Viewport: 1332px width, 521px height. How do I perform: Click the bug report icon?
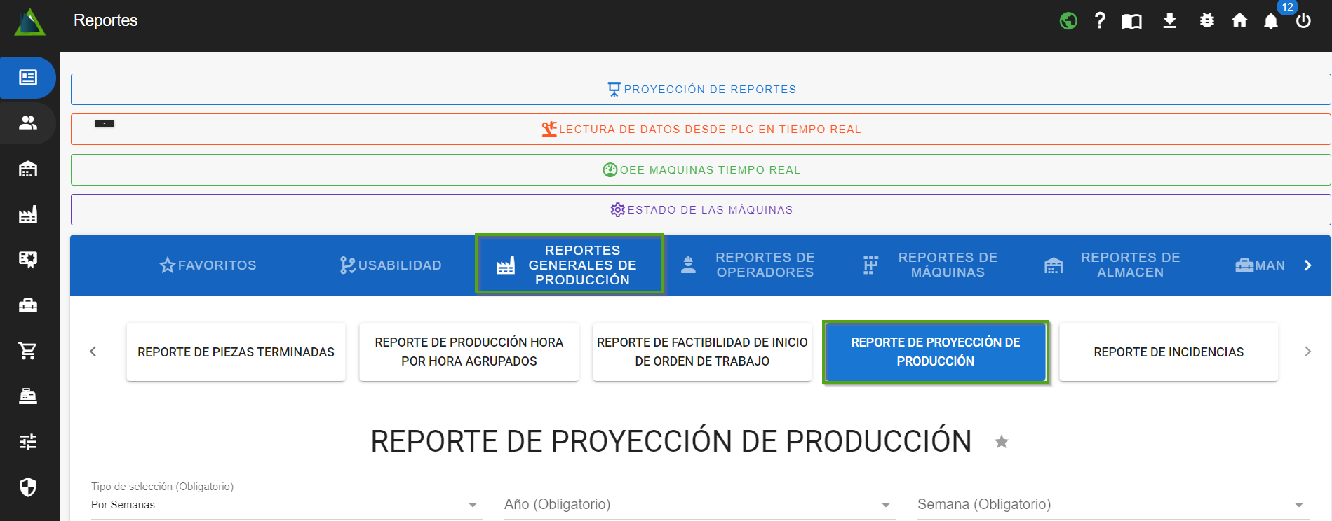[x=1206, y=21]
